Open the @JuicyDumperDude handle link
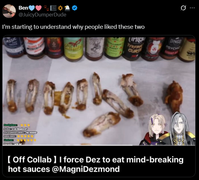 click(43, 15)
